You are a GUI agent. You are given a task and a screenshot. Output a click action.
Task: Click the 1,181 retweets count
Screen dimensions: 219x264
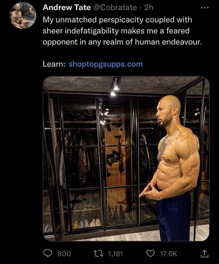(x=116, y=253)
